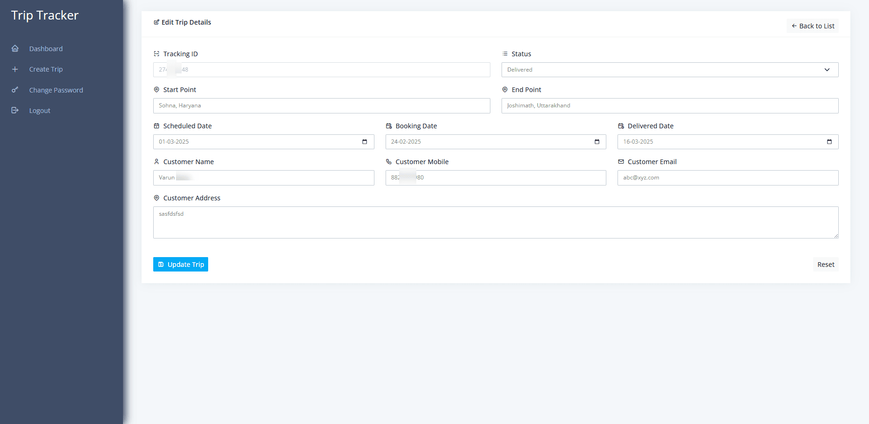Go to Change Password in the sidebar
869x424 pixels.
(56, 90)
